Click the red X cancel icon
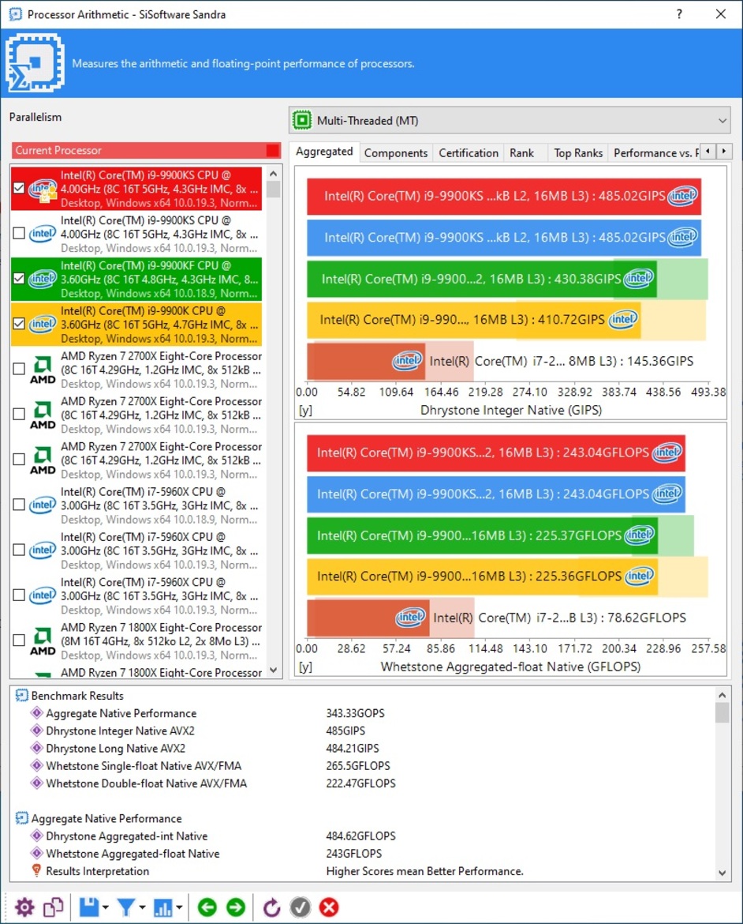 tap(329, 907)
